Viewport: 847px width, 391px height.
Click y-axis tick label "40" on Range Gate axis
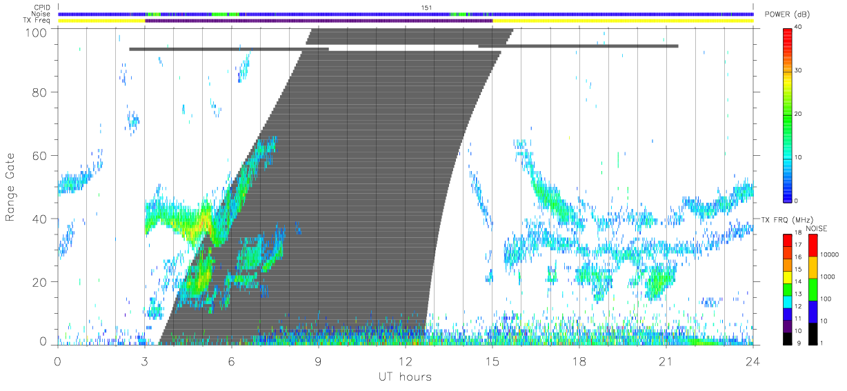(x=40, y=219)
